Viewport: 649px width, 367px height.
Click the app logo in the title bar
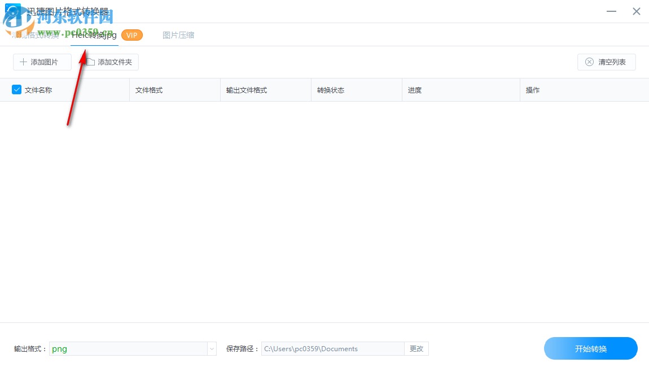[12, 11]
